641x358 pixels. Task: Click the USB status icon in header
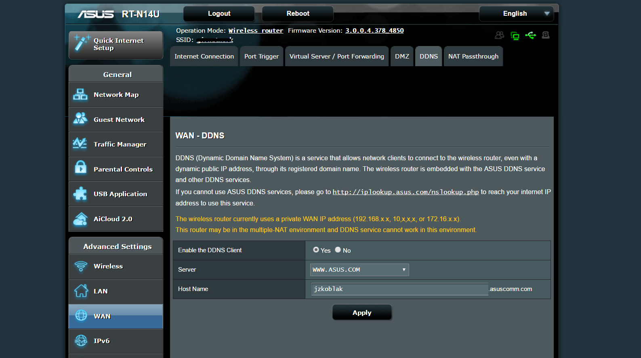pyautogui.click(x=530, y=36)
